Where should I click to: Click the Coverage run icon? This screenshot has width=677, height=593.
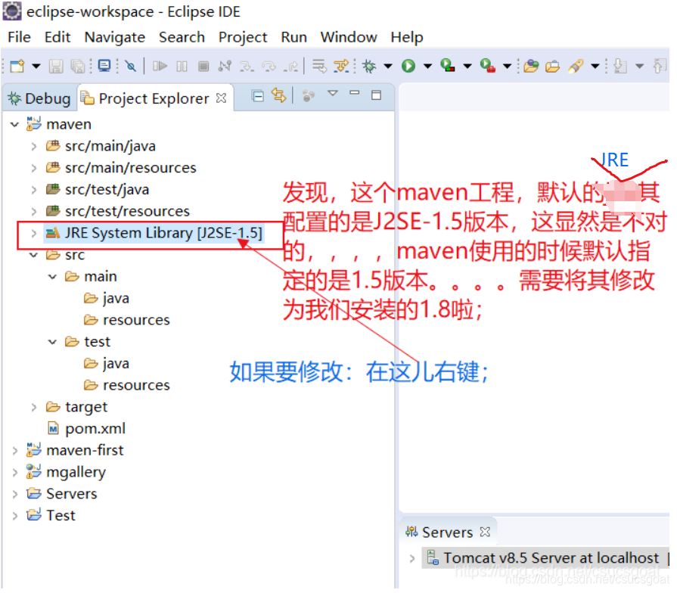[x=448, y=66]
